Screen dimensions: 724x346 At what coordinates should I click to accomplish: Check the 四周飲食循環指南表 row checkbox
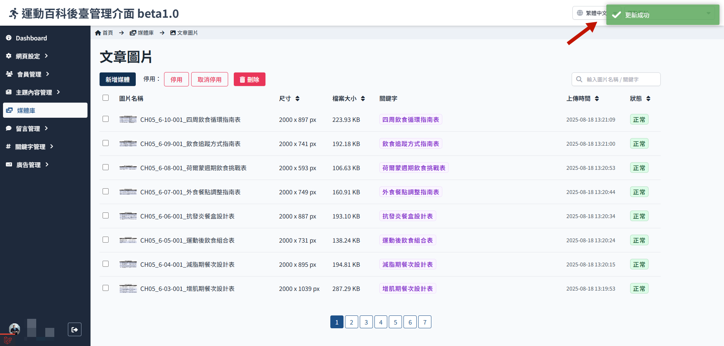pos(106,119)
